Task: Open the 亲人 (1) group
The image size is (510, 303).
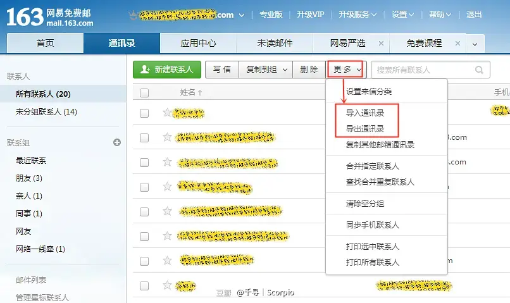Action: [29, 195]
